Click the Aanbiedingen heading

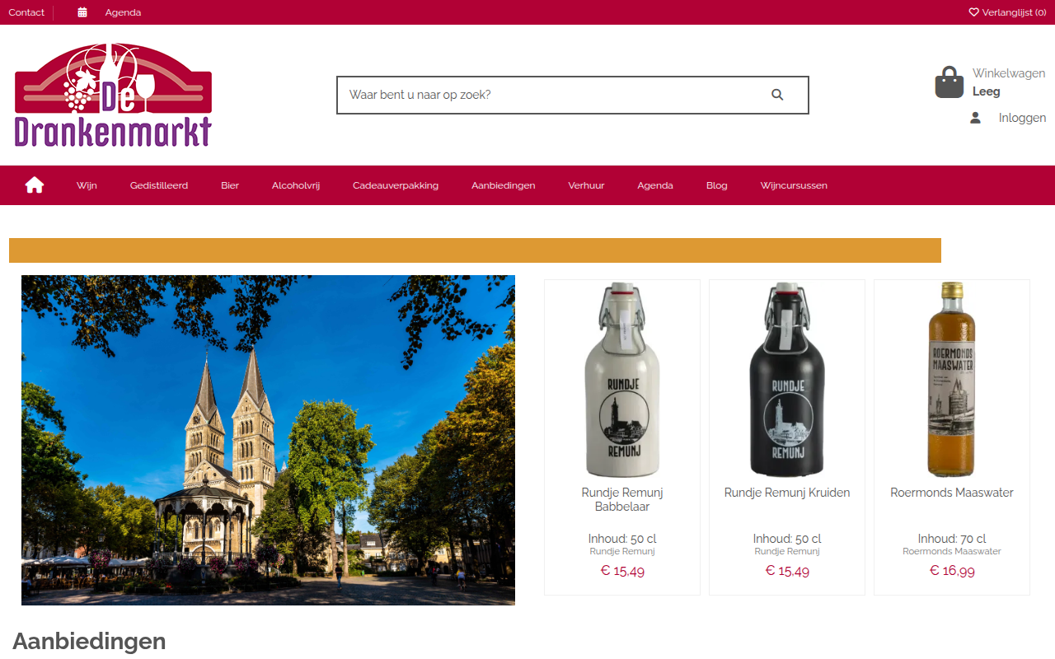(89, 641)
